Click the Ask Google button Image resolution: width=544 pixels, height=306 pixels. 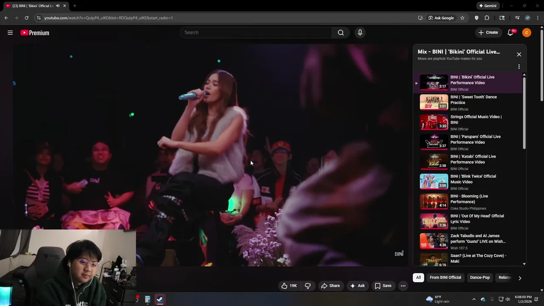point(441,18)
